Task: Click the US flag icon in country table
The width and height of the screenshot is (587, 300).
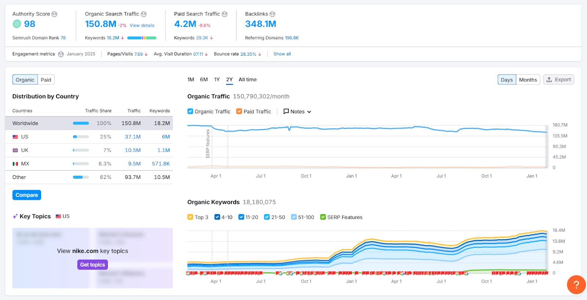Action: click(15, 137)
